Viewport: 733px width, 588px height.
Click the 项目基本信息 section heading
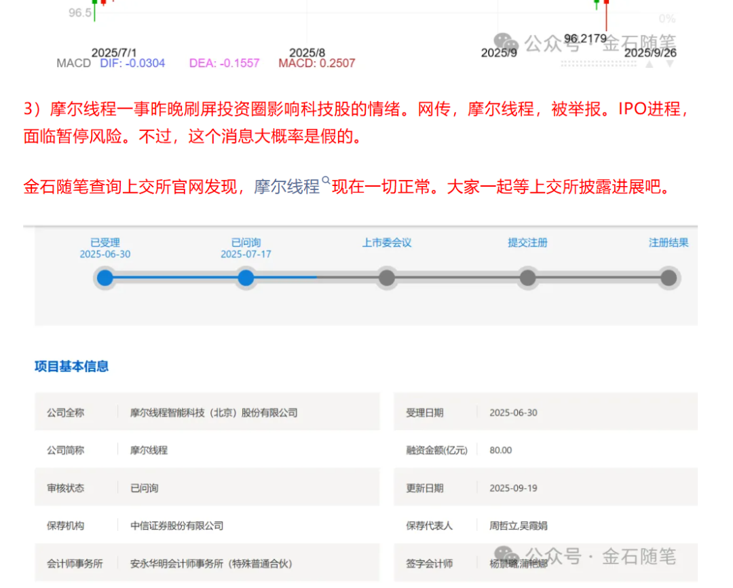tap(71, 366)
